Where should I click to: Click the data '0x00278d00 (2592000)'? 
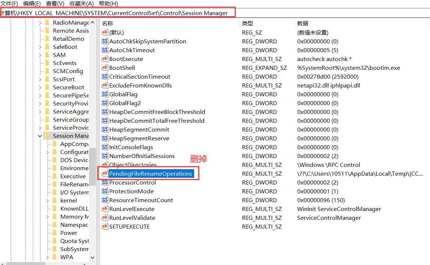[x=328, y=76]
